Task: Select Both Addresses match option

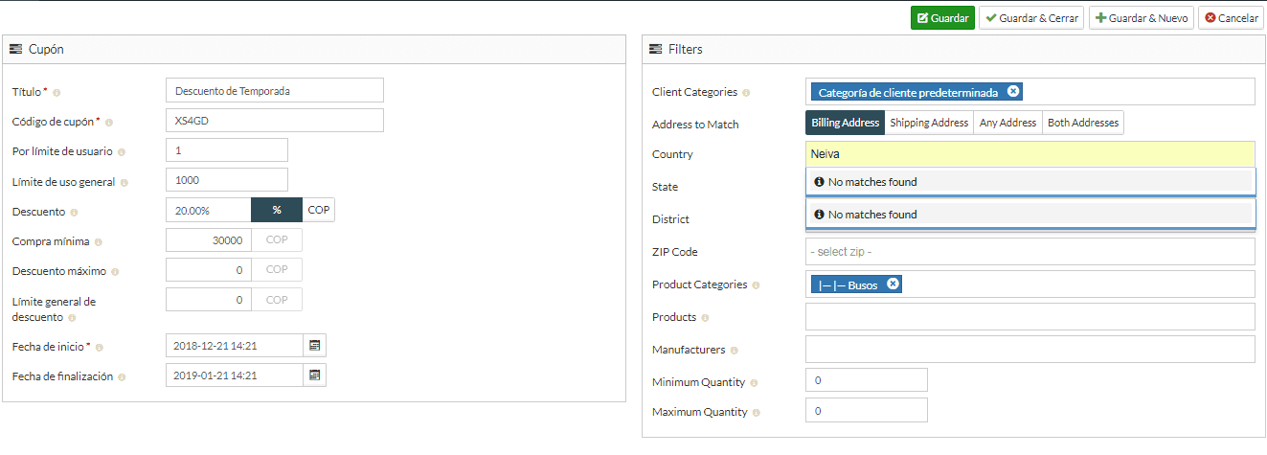Action: [x=1082, y=123]
